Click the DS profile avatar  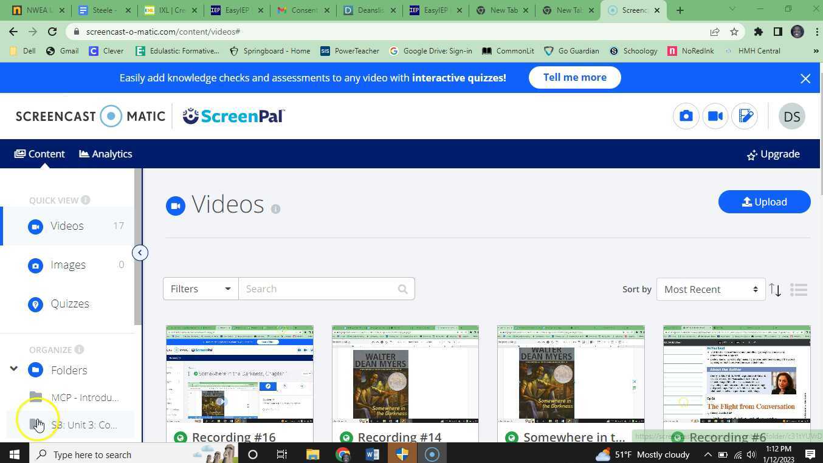click(x=791, y=116)
